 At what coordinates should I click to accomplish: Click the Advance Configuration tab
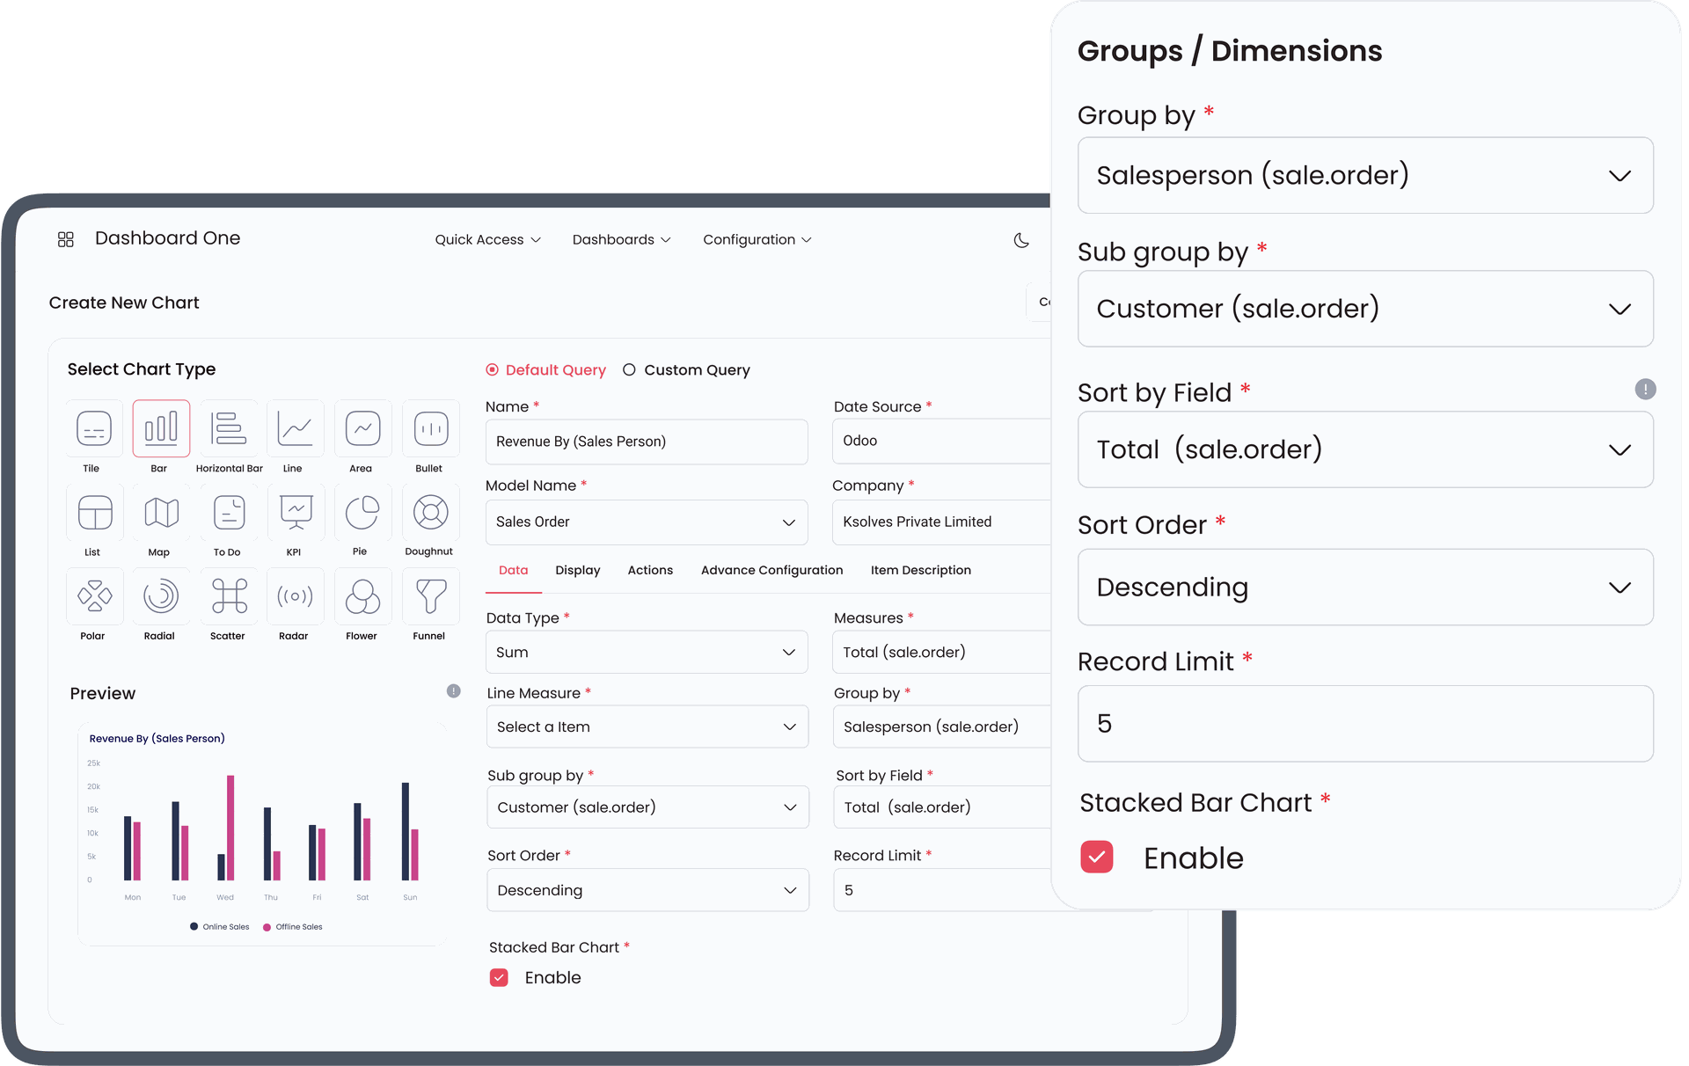point(771,570)
